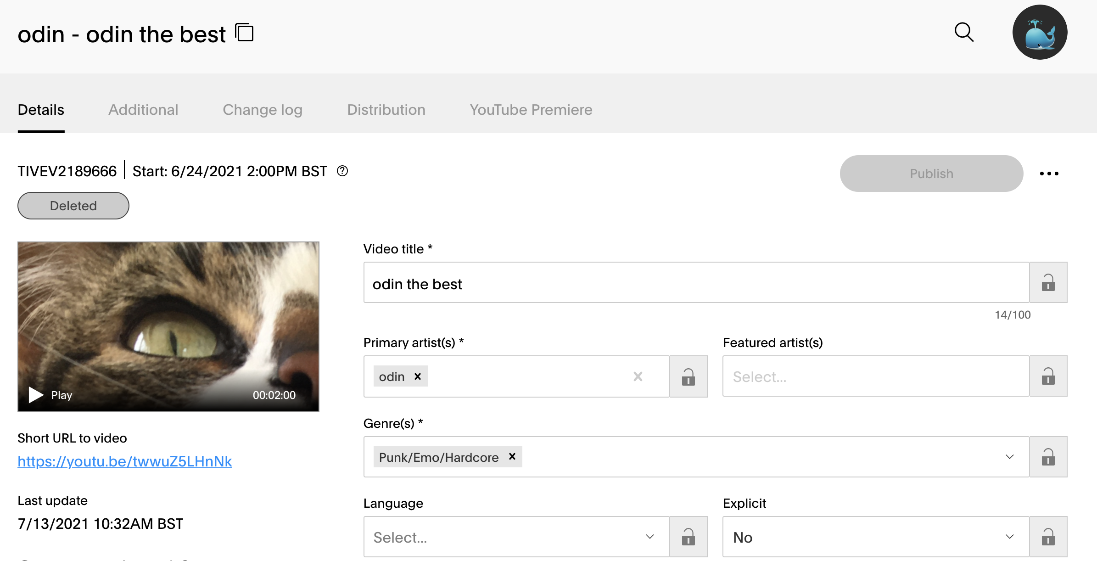Remove the odin artist tag
1097x561 pixels.
pos(418,376)
